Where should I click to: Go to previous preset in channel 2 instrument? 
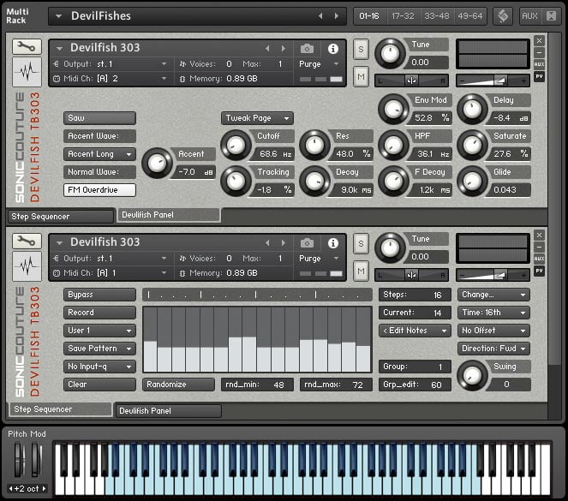coord(267,49)
